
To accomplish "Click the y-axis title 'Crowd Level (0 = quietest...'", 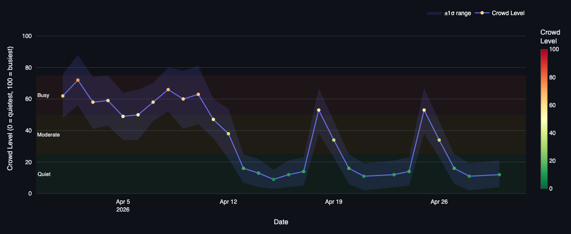I will coord(10,108).
